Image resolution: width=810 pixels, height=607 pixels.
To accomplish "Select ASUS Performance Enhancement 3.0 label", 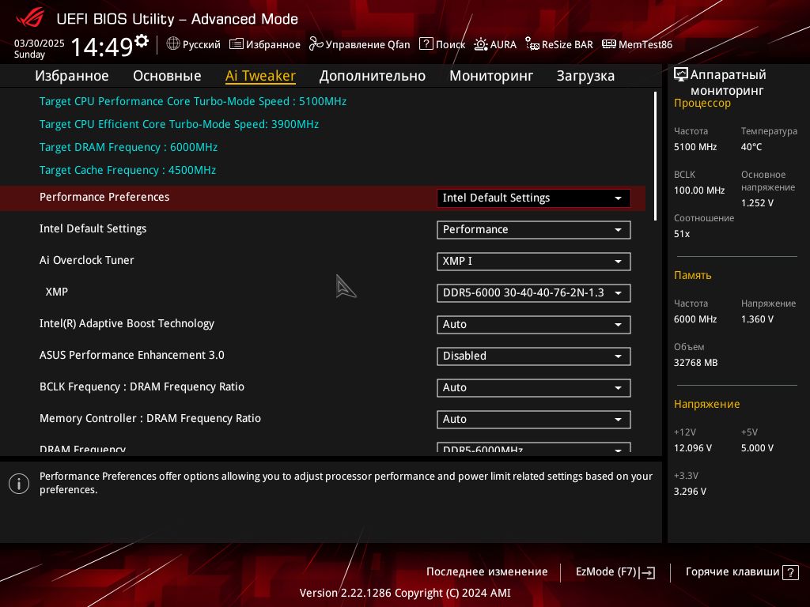I will (x=132, y=355).
